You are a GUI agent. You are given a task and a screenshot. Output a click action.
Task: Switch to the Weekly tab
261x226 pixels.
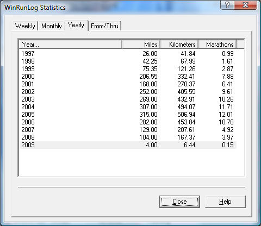pyautogui.click(x=25, y=26)
